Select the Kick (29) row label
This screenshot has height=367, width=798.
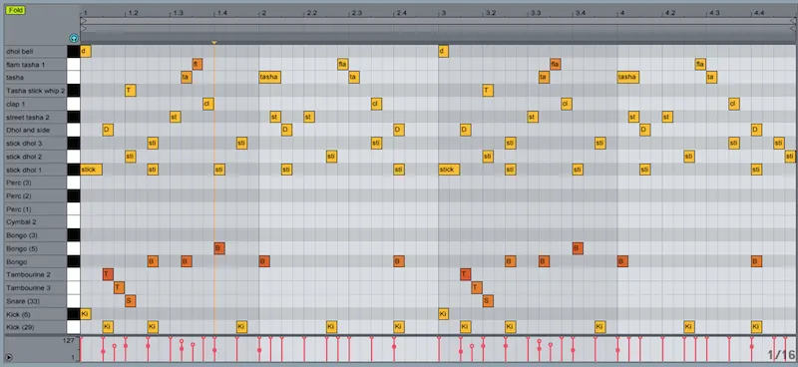(x=36, y=327)
